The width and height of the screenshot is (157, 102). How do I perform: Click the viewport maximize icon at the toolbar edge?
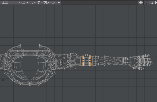point(156,2)
